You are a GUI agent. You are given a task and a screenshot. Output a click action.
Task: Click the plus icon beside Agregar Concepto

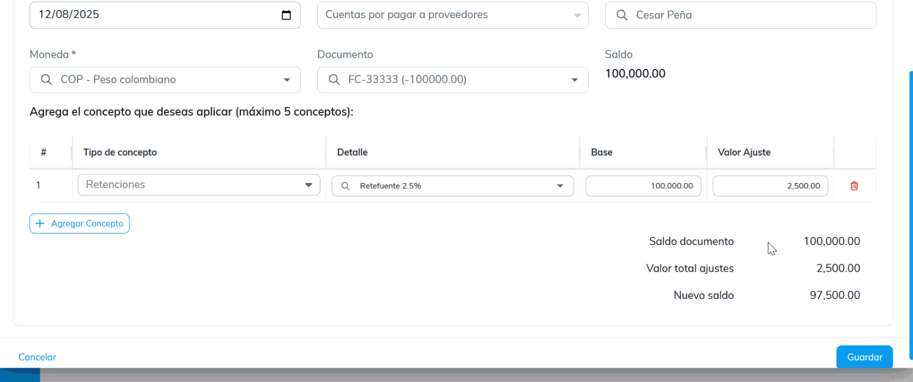(40, 223)
